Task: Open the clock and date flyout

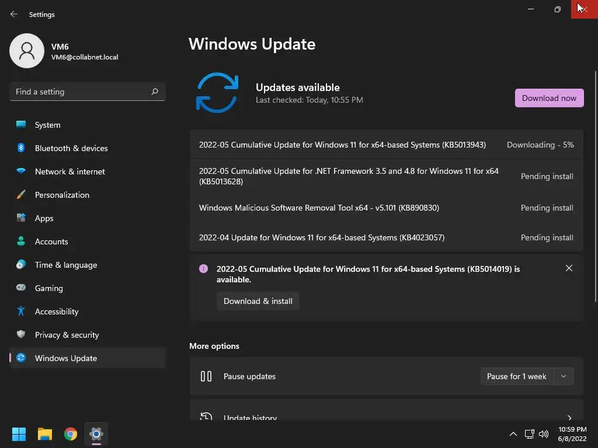Action: click(x=572, y=434)
